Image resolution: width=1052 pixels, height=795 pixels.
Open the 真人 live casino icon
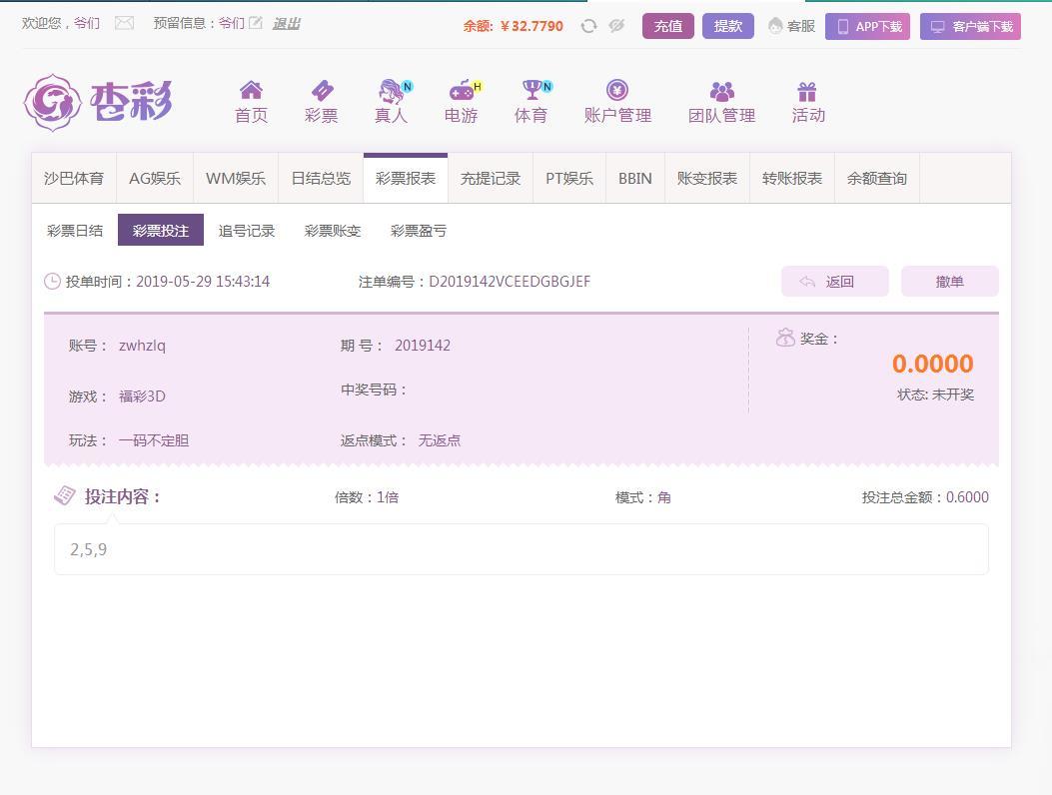[391, 91]
